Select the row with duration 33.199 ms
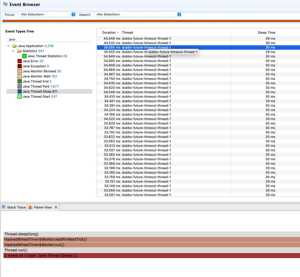Viewport: 300px width, 277px height. pyautogui.click(x=198, y=168)
